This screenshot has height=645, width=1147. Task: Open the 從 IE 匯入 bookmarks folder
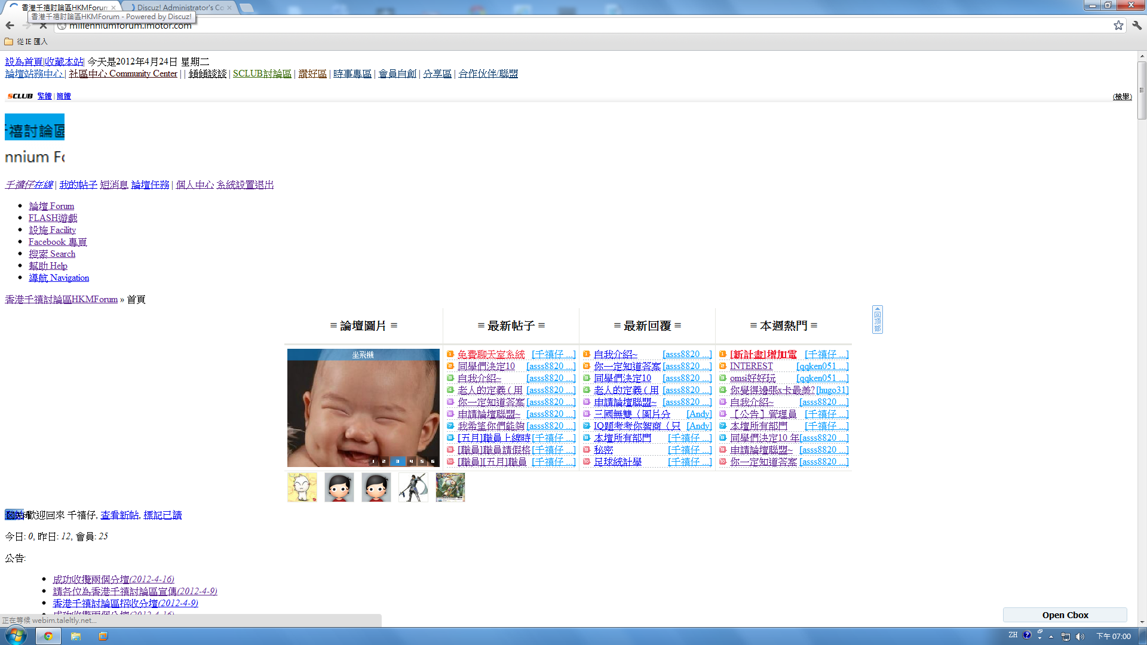[26, 42]
